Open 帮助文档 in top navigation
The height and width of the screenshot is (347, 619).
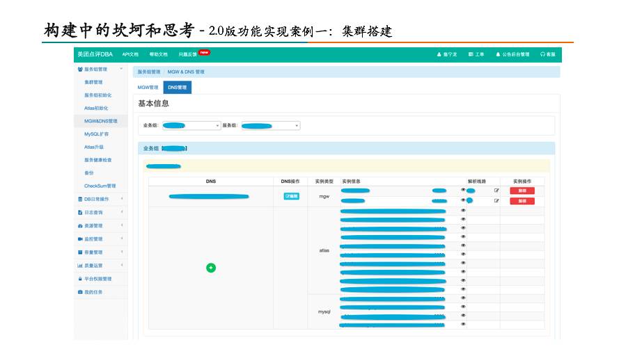(158, 54)
